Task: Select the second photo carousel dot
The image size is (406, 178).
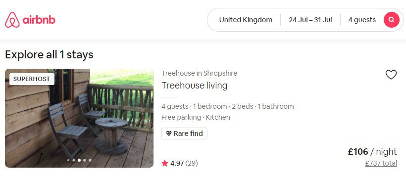Action: coord(74,160)
